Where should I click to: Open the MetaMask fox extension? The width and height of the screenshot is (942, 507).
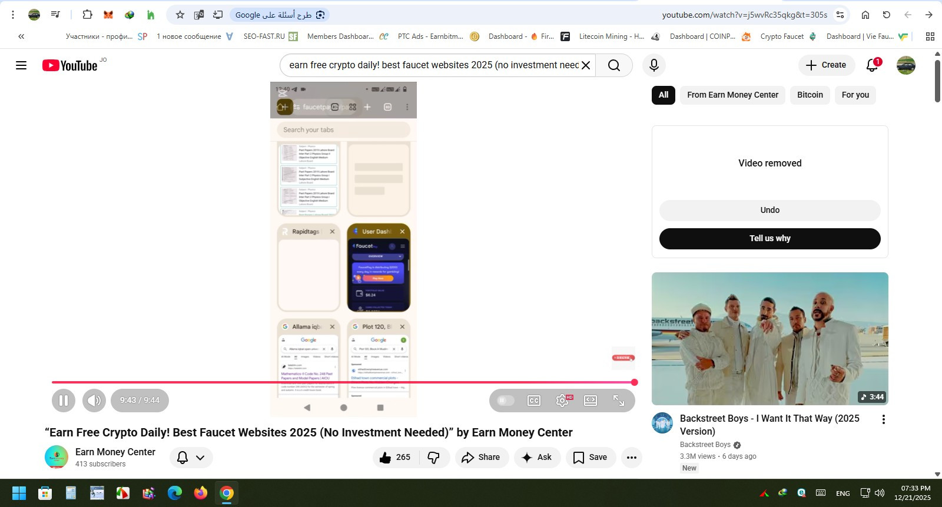(108, 15)
